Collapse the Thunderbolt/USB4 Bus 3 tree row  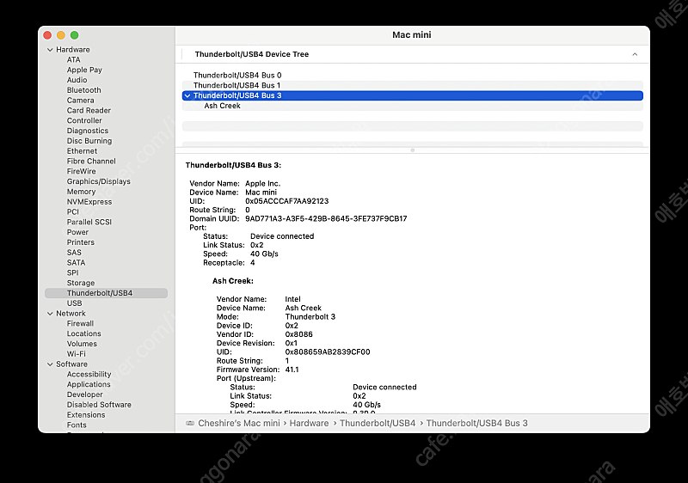(x=187, y=95)
